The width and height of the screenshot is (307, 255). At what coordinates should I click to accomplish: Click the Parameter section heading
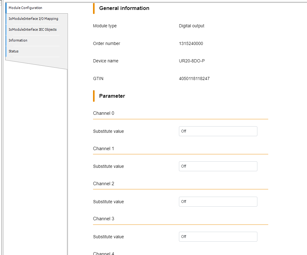[x=112, y=96]
